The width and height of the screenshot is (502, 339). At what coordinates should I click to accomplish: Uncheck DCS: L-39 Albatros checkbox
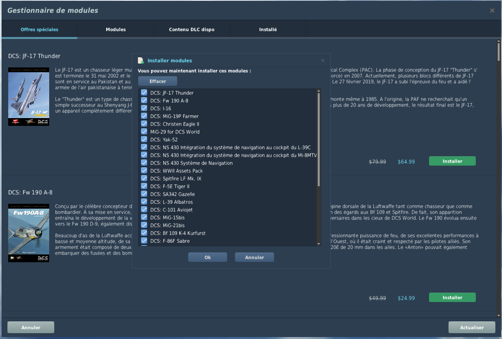[x=144, y=202]
